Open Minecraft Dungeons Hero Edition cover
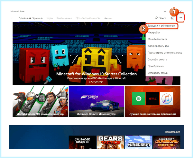This screenshot has height=158, width=193. (167, 142)
